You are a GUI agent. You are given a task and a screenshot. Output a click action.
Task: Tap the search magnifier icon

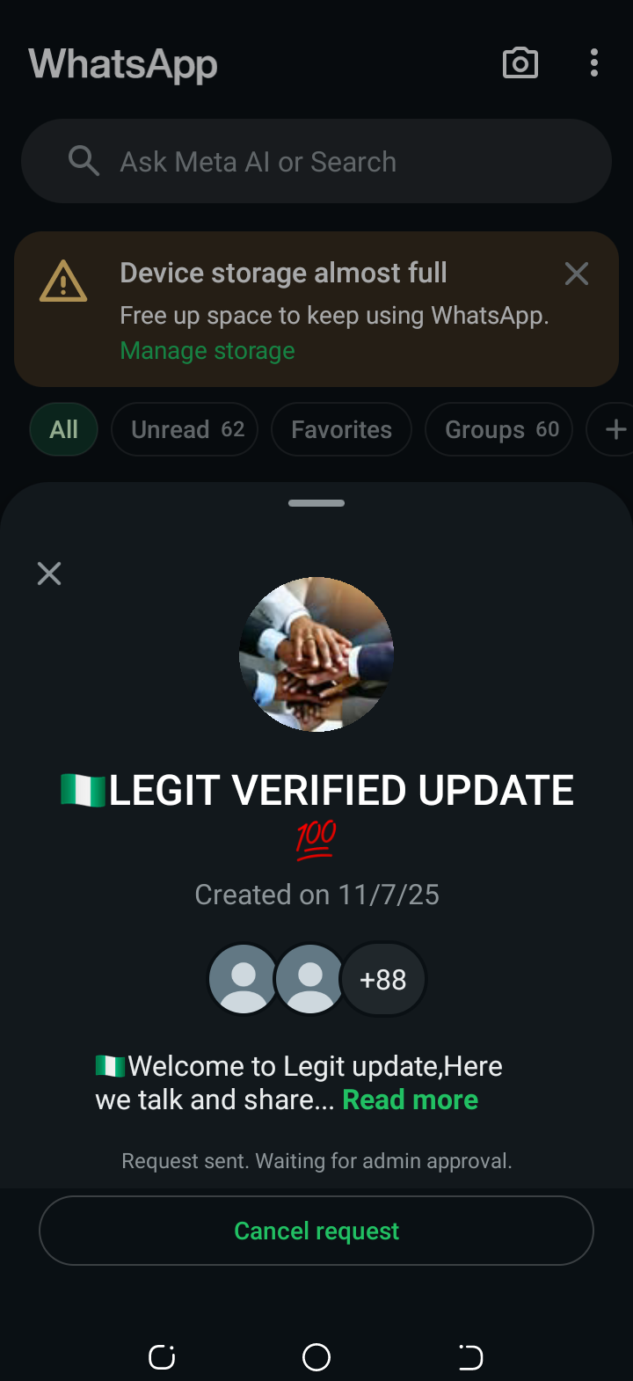coord(84,161)
